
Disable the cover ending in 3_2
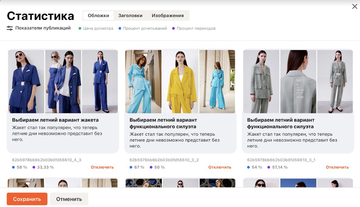tap(220, 167)
